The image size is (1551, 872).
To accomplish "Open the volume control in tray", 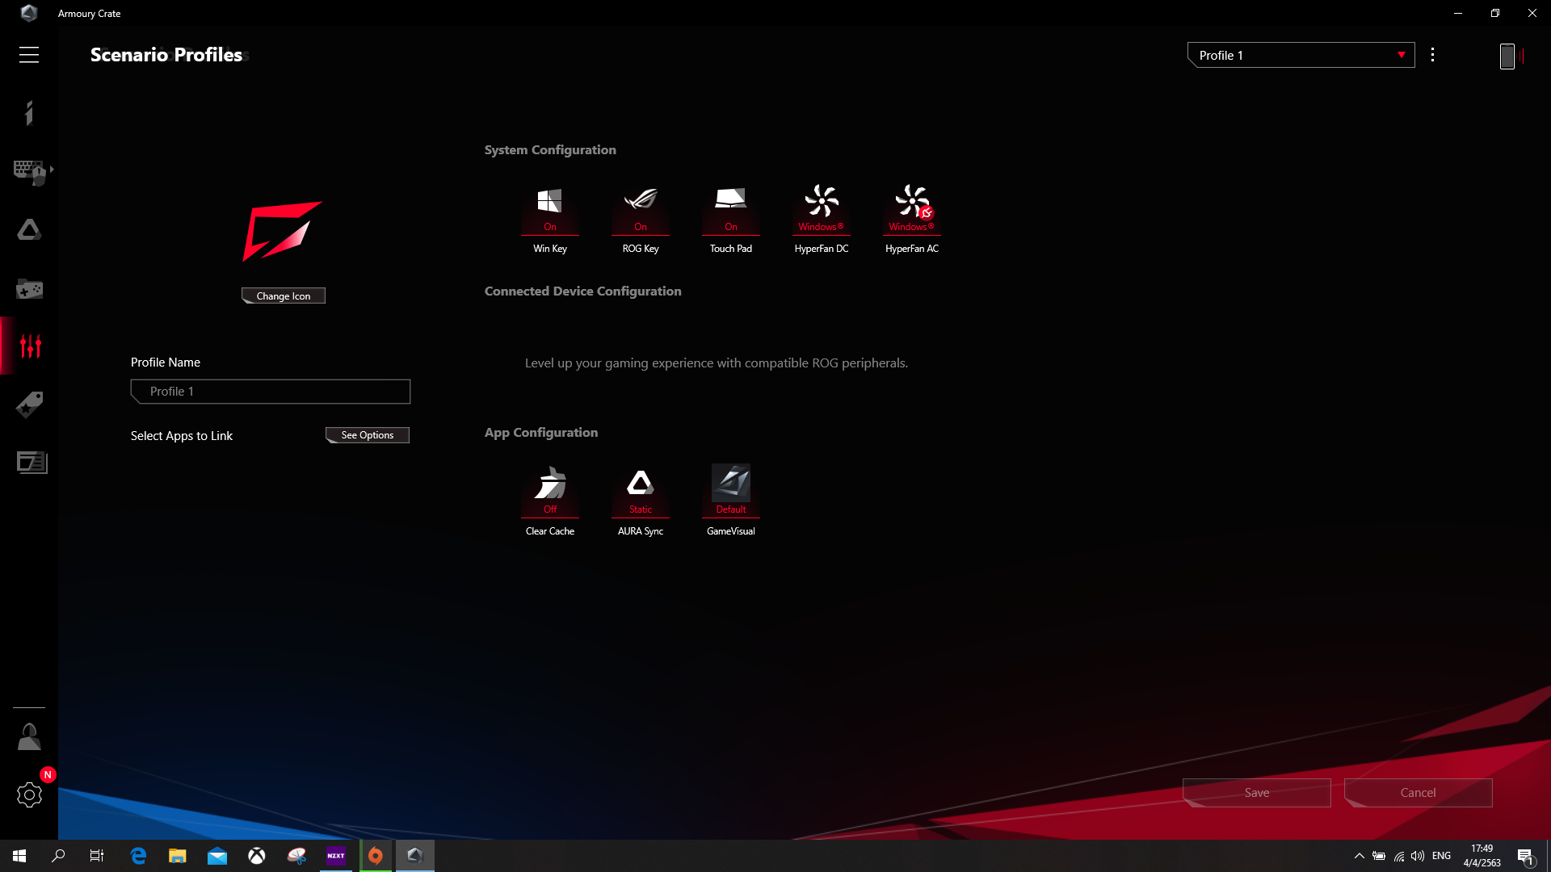I will [1418, 856].
